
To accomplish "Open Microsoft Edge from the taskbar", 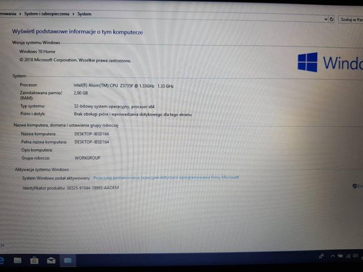I will pyautogui.click(x=1, y=260).
